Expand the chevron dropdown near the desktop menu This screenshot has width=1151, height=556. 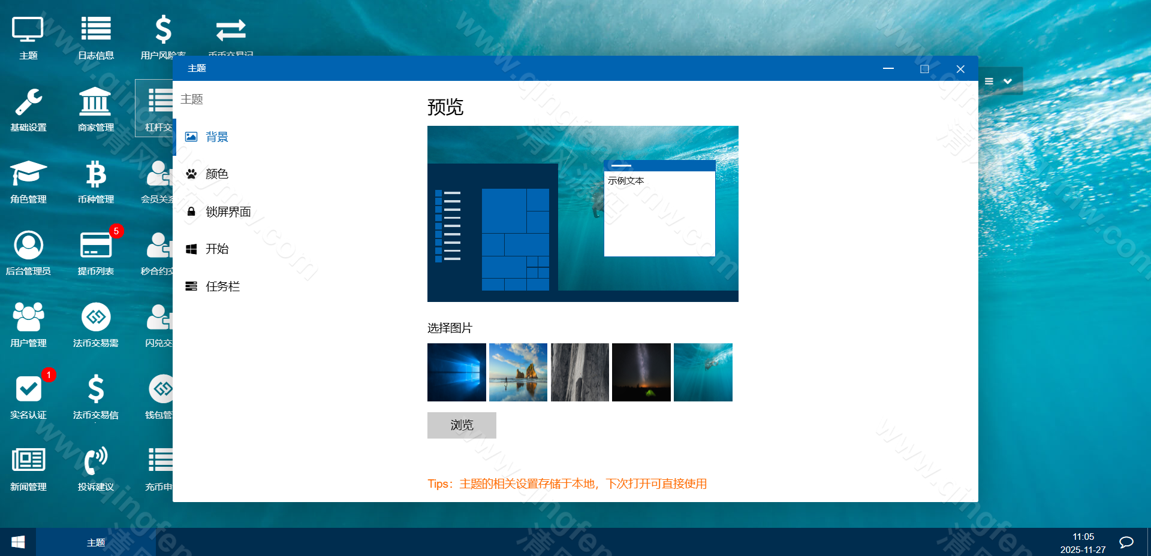1008,81
